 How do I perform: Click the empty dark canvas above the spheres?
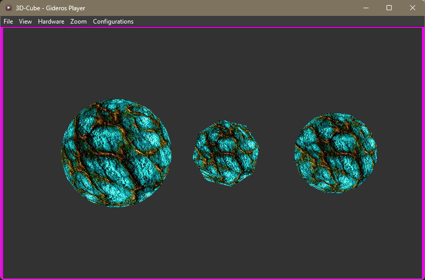click(212, 62)
